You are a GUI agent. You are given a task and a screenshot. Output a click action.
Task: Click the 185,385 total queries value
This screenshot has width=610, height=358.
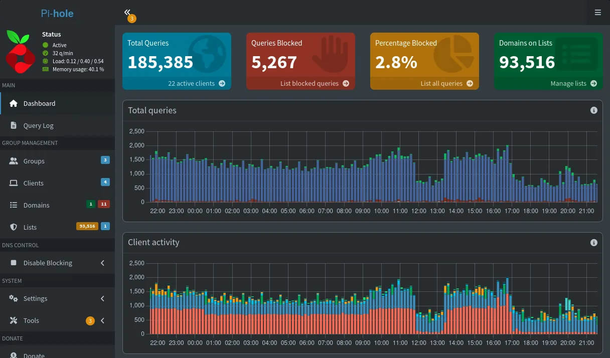pos(160,62)
